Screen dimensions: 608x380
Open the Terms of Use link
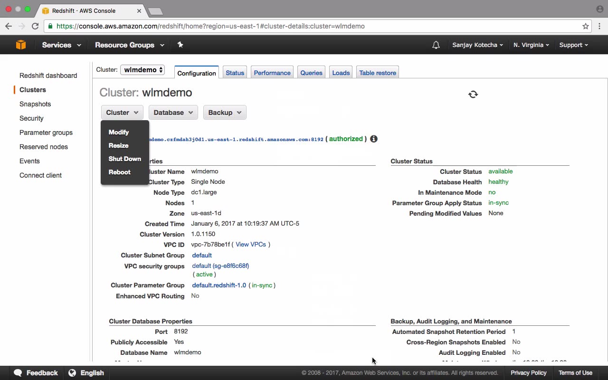(x=575, y=373)
